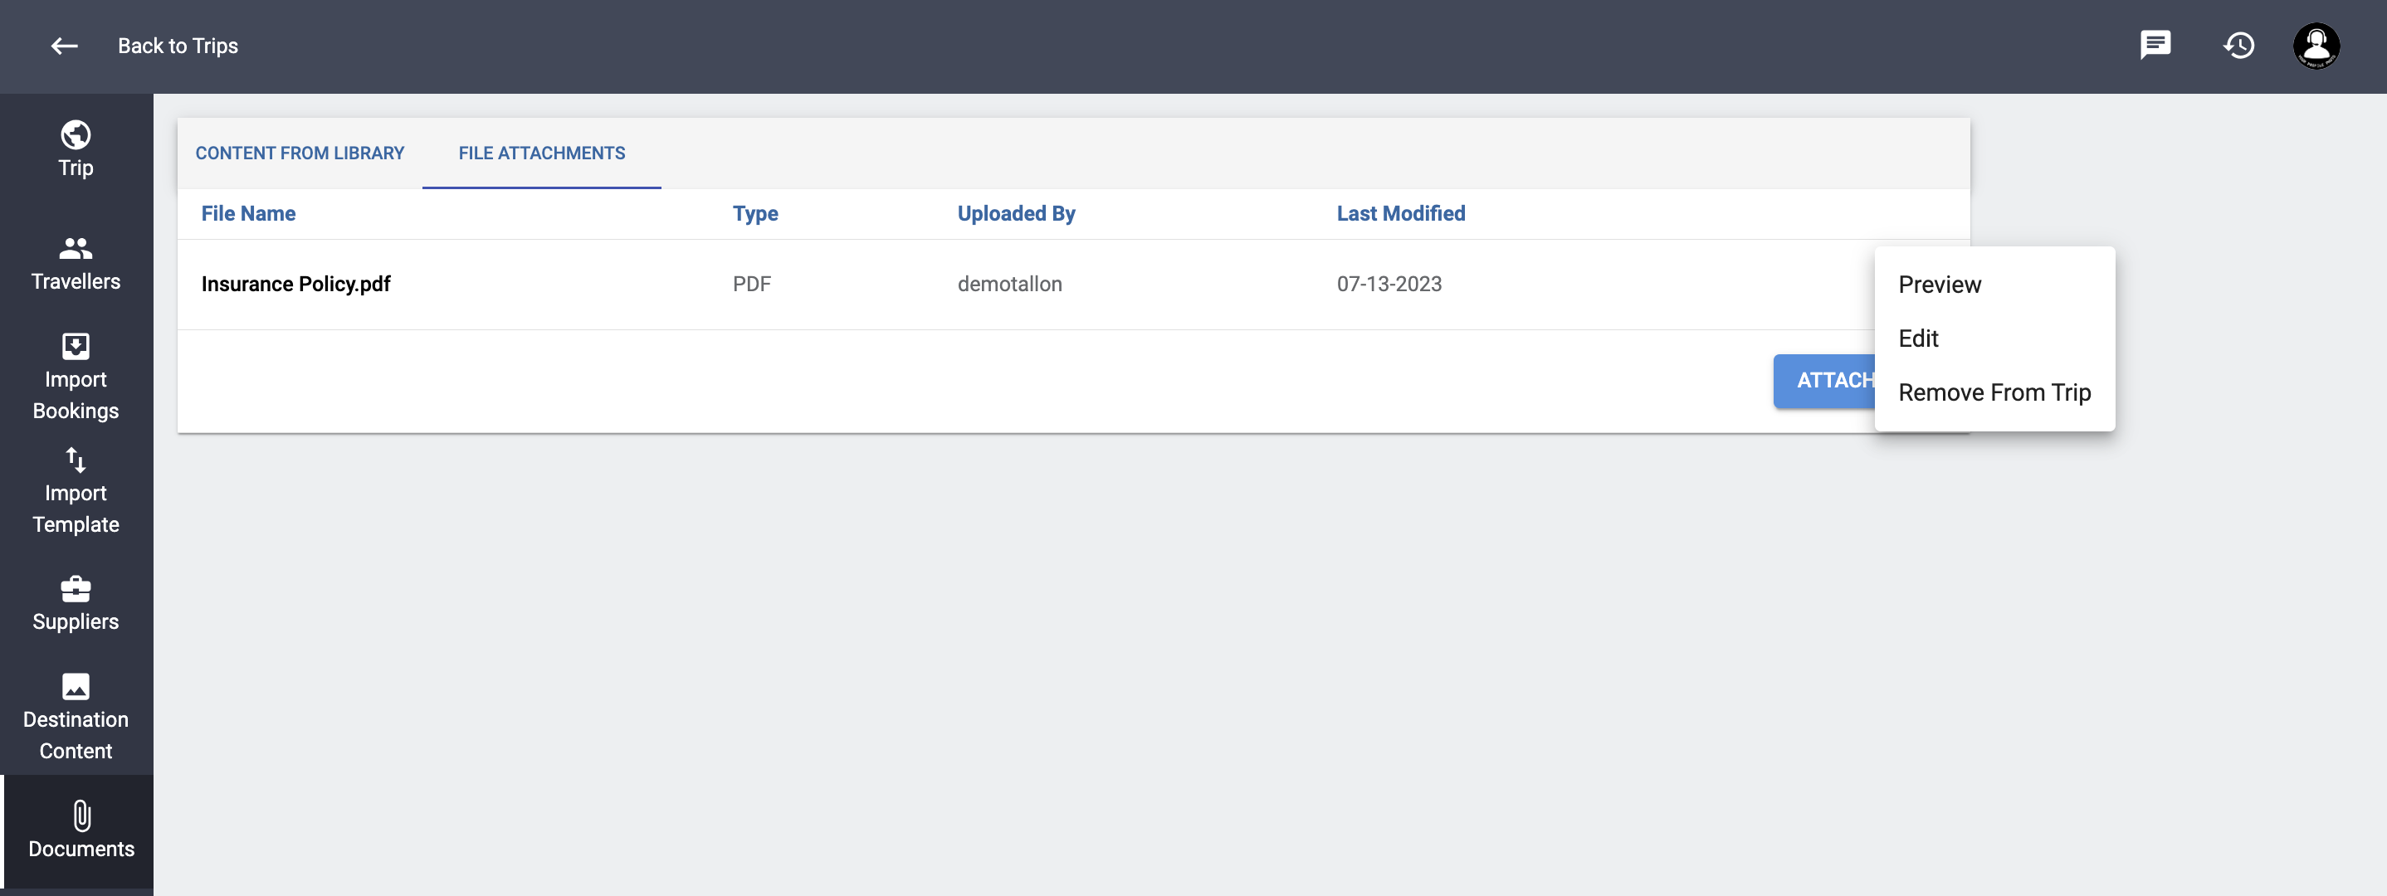Screen dimensions: 2387x896
Task: Click the 07-13-2023 date cell
Action: tap(1389, 284)
